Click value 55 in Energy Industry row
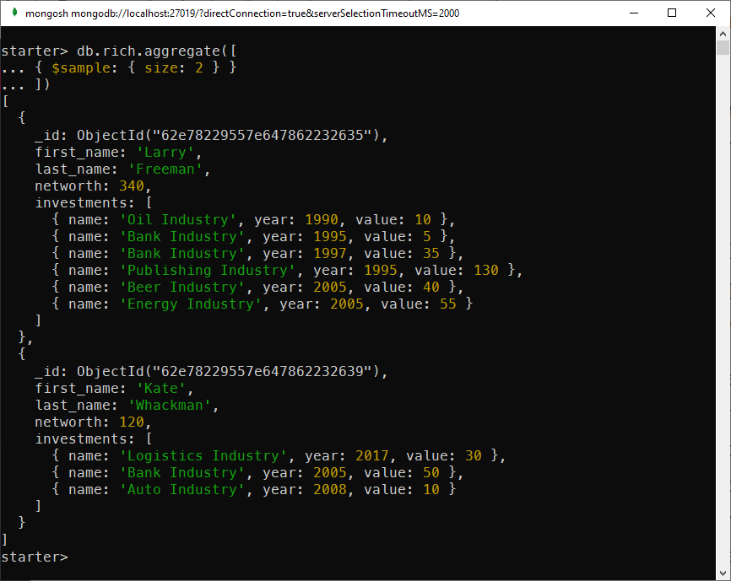 tap(447, 304)
